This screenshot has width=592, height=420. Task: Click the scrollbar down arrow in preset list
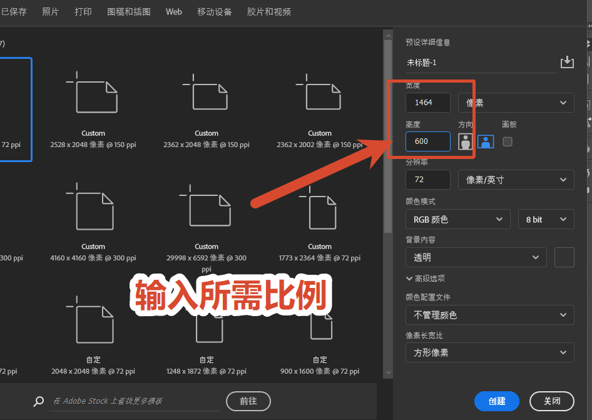[388, 372]
